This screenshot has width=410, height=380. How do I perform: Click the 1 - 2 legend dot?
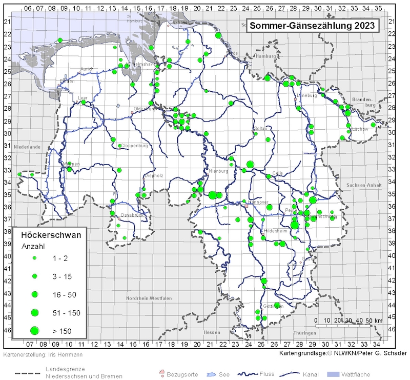(35, 257)
